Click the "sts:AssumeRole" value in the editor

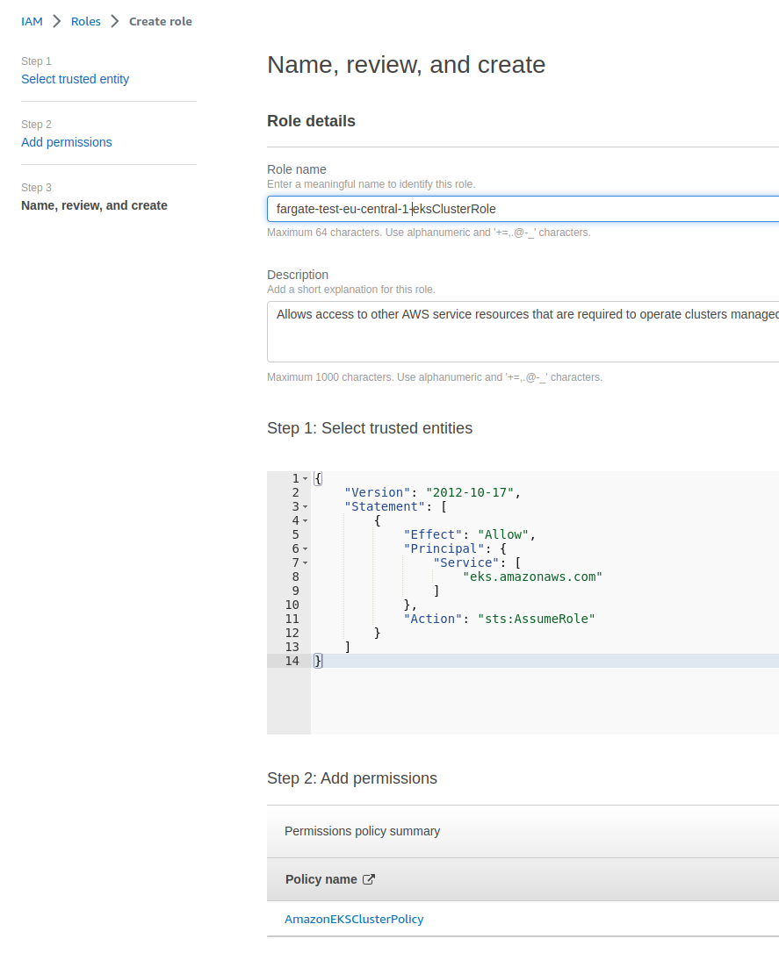(537, 619)
